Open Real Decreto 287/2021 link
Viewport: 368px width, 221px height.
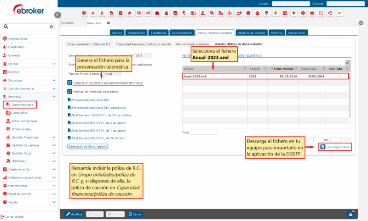pyautogui.click(x=95, y=137)
